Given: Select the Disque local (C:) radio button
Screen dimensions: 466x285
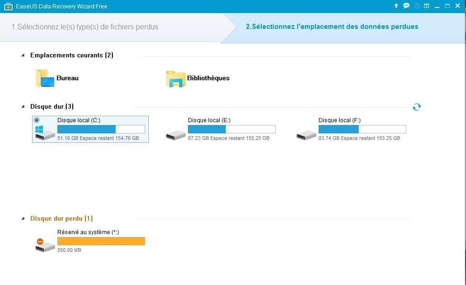Looking at the screenshot, I should (36, 120).
